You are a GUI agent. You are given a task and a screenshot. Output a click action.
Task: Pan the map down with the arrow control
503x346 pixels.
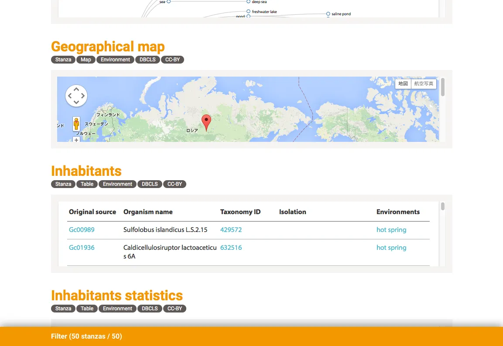(x=76, y=102)
